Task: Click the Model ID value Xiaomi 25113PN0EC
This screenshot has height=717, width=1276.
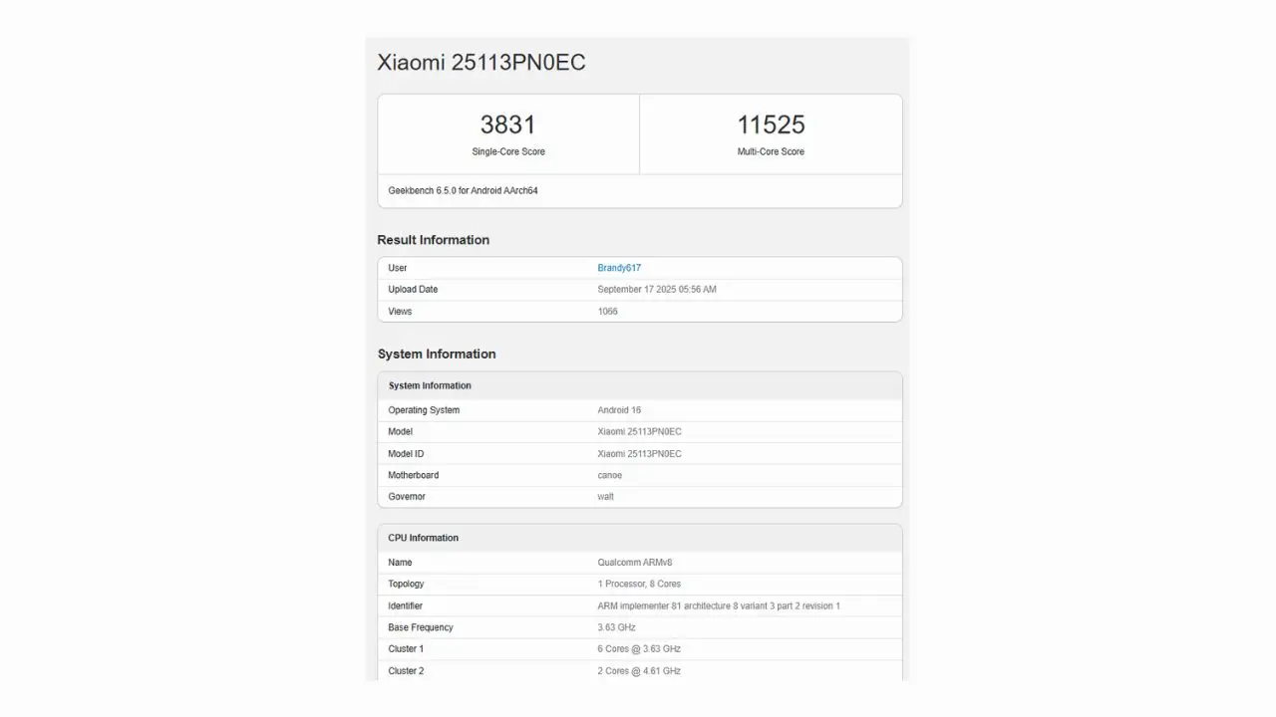Action: click(639, 454)
